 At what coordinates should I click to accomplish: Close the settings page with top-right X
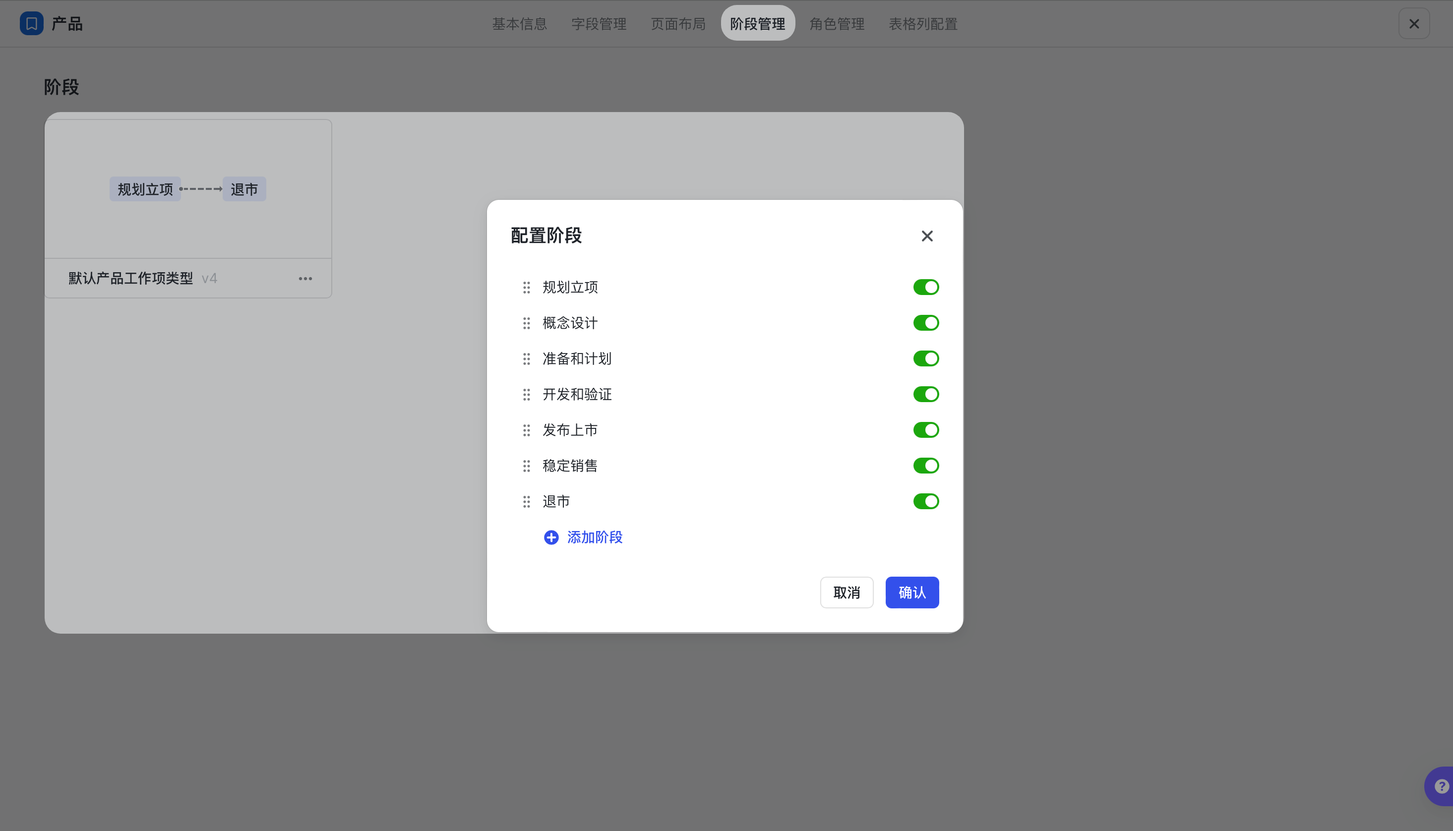coord(1414,23)
